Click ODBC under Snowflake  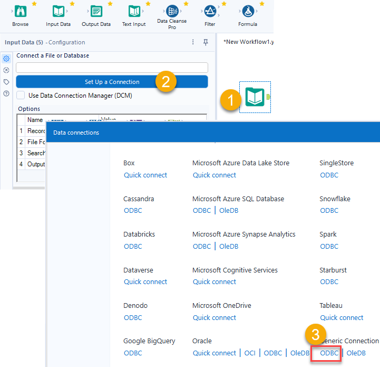[x=329, y=210]
